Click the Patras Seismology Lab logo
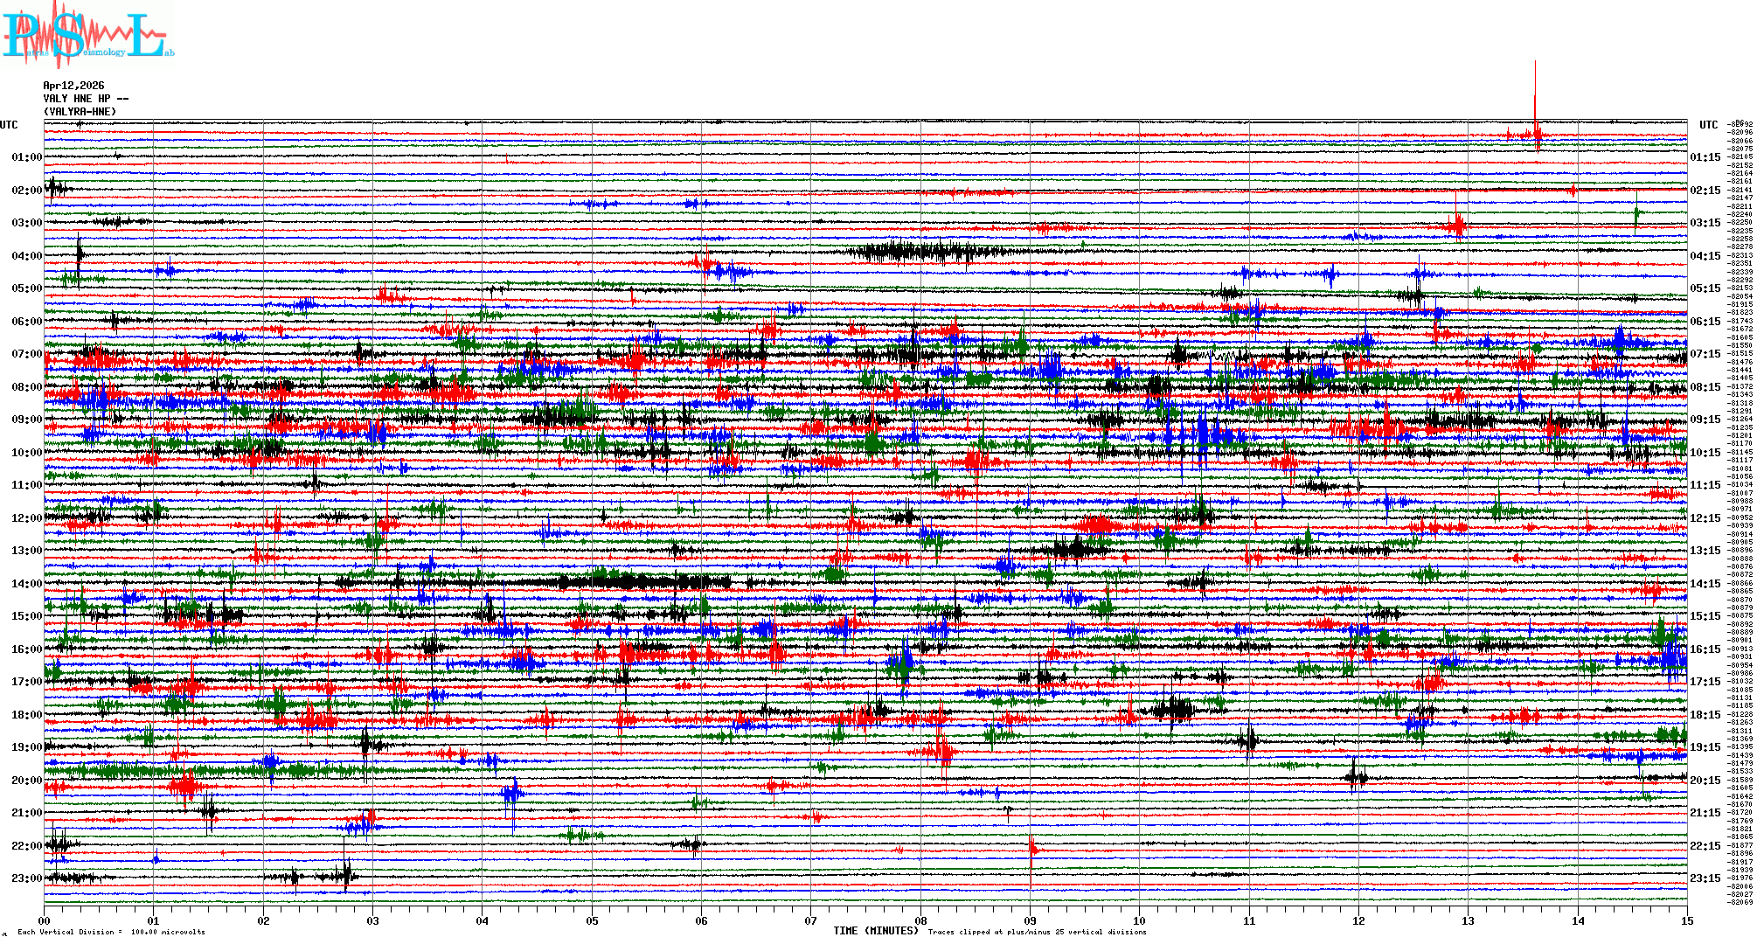This screenshot has width=1757, height=944. pos(86,35)
